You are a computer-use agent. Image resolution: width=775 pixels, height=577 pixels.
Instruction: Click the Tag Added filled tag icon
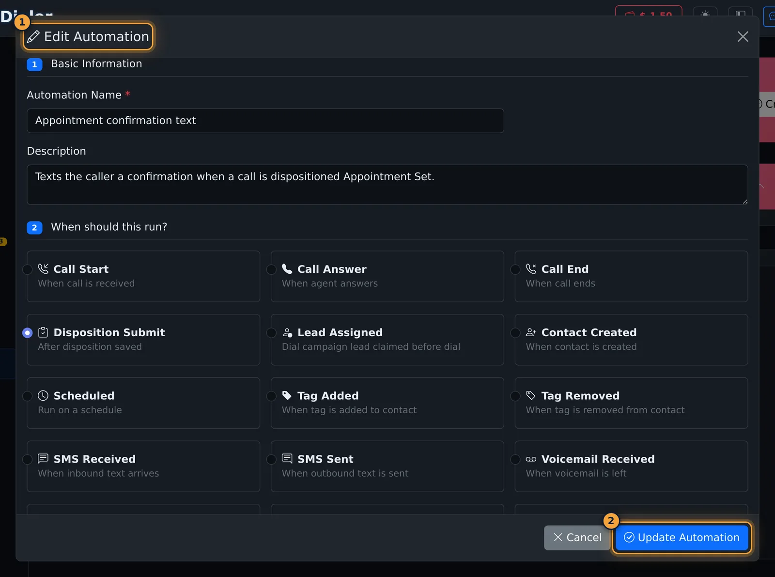click(x=287, y=396)
